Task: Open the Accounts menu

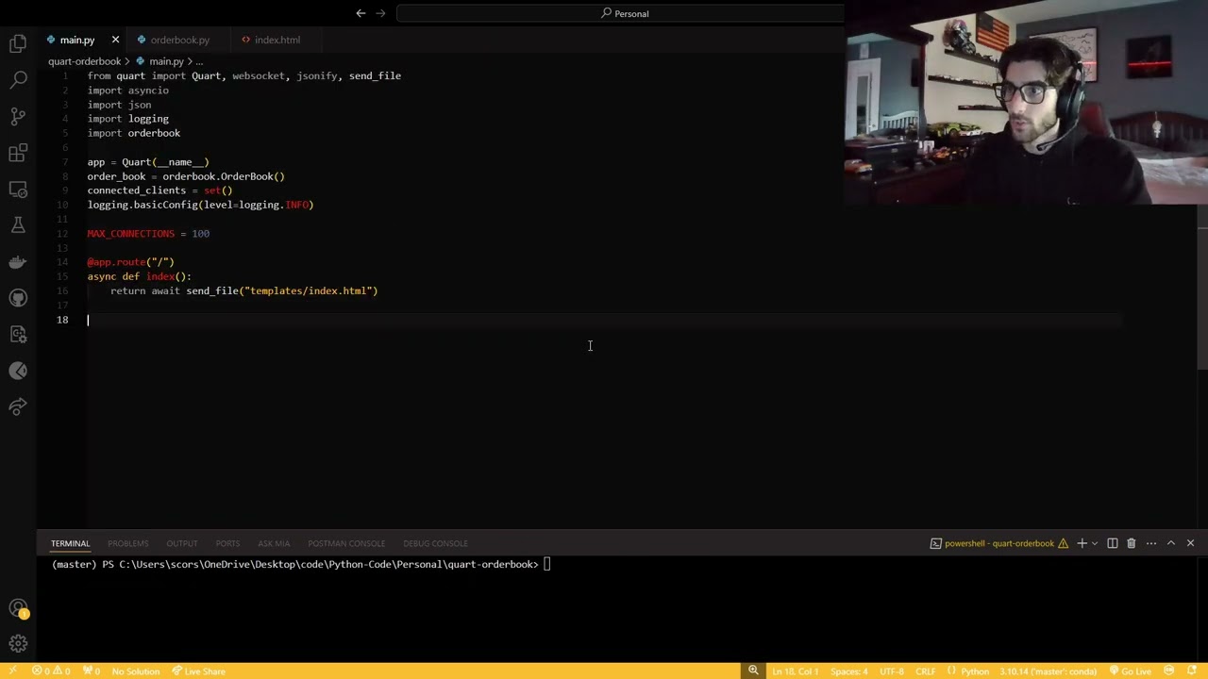Action: point(18,608)
